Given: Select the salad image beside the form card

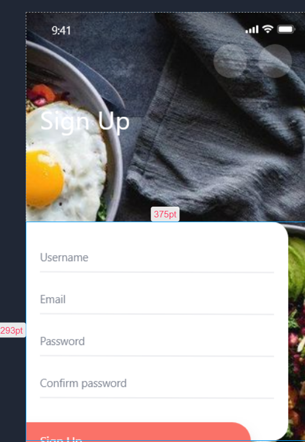Looking at the screenshot, I should [x=297, y=332].
